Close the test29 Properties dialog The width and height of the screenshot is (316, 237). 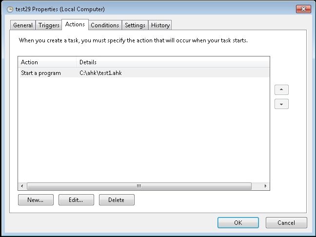tap(303, 9)
